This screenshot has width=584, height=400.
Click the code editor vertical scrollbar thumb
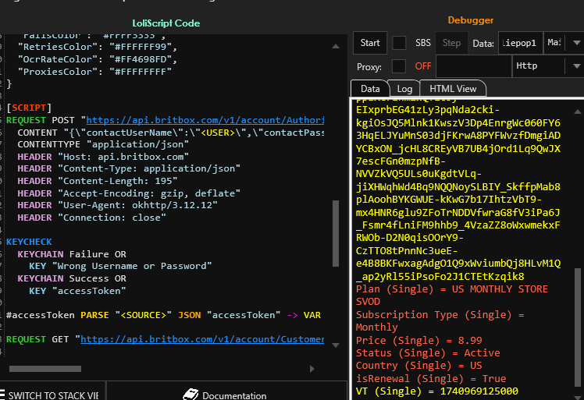[336, 233]
